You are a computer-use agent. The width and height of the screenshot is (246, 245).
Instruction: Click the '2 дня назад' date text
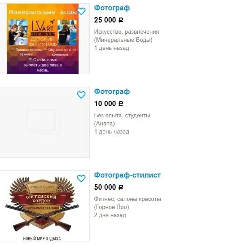[x=110, y=215]
